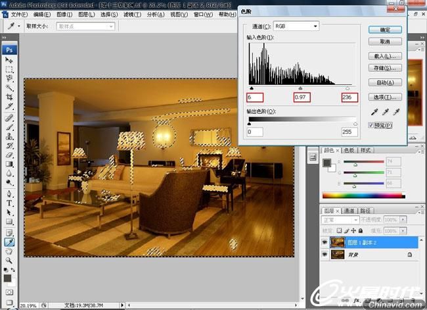
Task: Select the Dodge tool
Action: click(x=9, y=182)
